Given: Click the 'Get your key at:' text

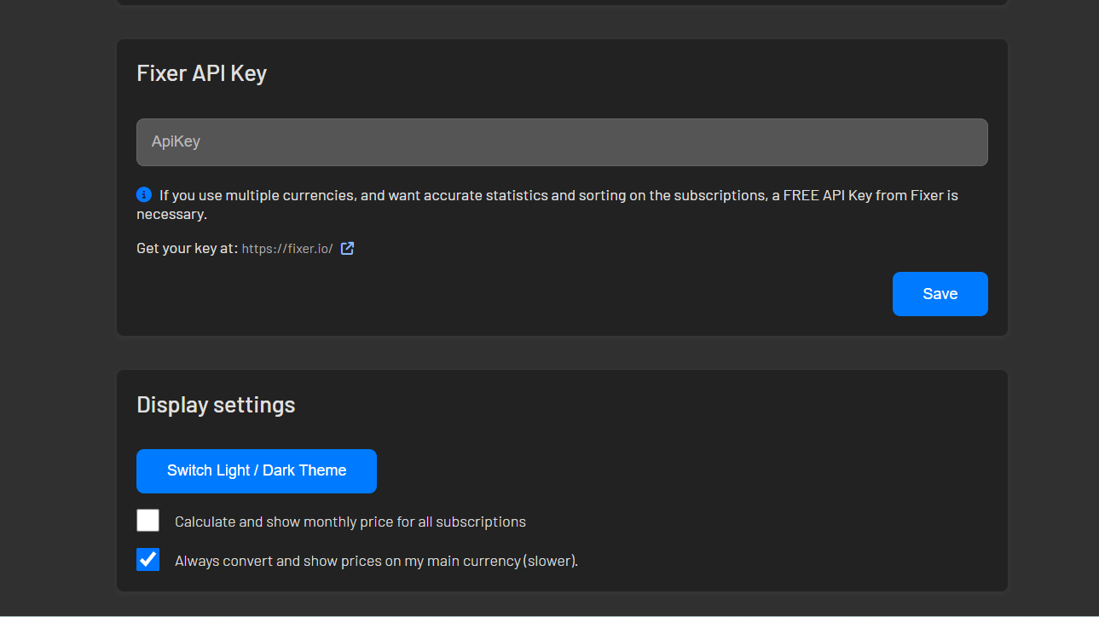Looking at the screenshot, I should (x=187, y=249).
